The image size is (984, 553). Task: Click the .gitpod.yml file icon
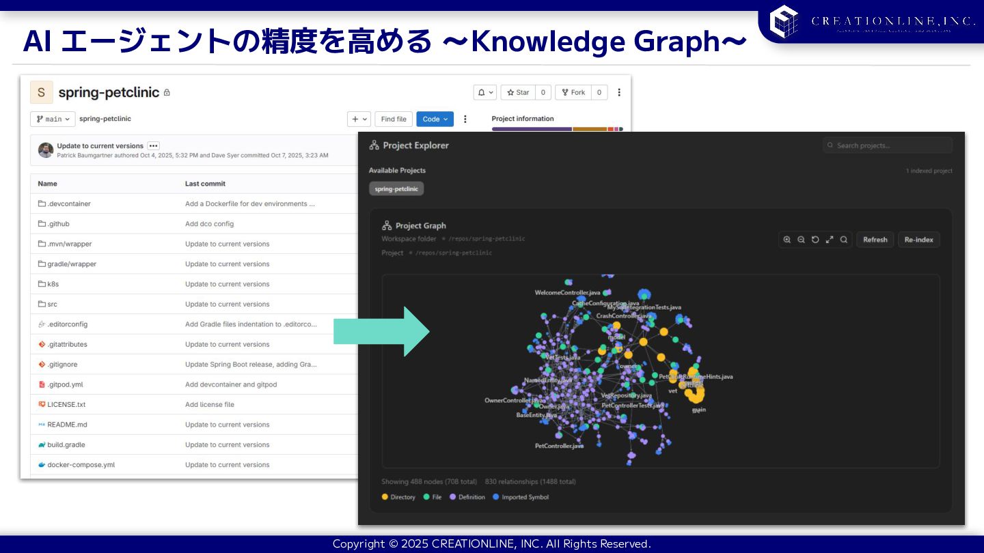pyautogui.click(x=42, y=384)
